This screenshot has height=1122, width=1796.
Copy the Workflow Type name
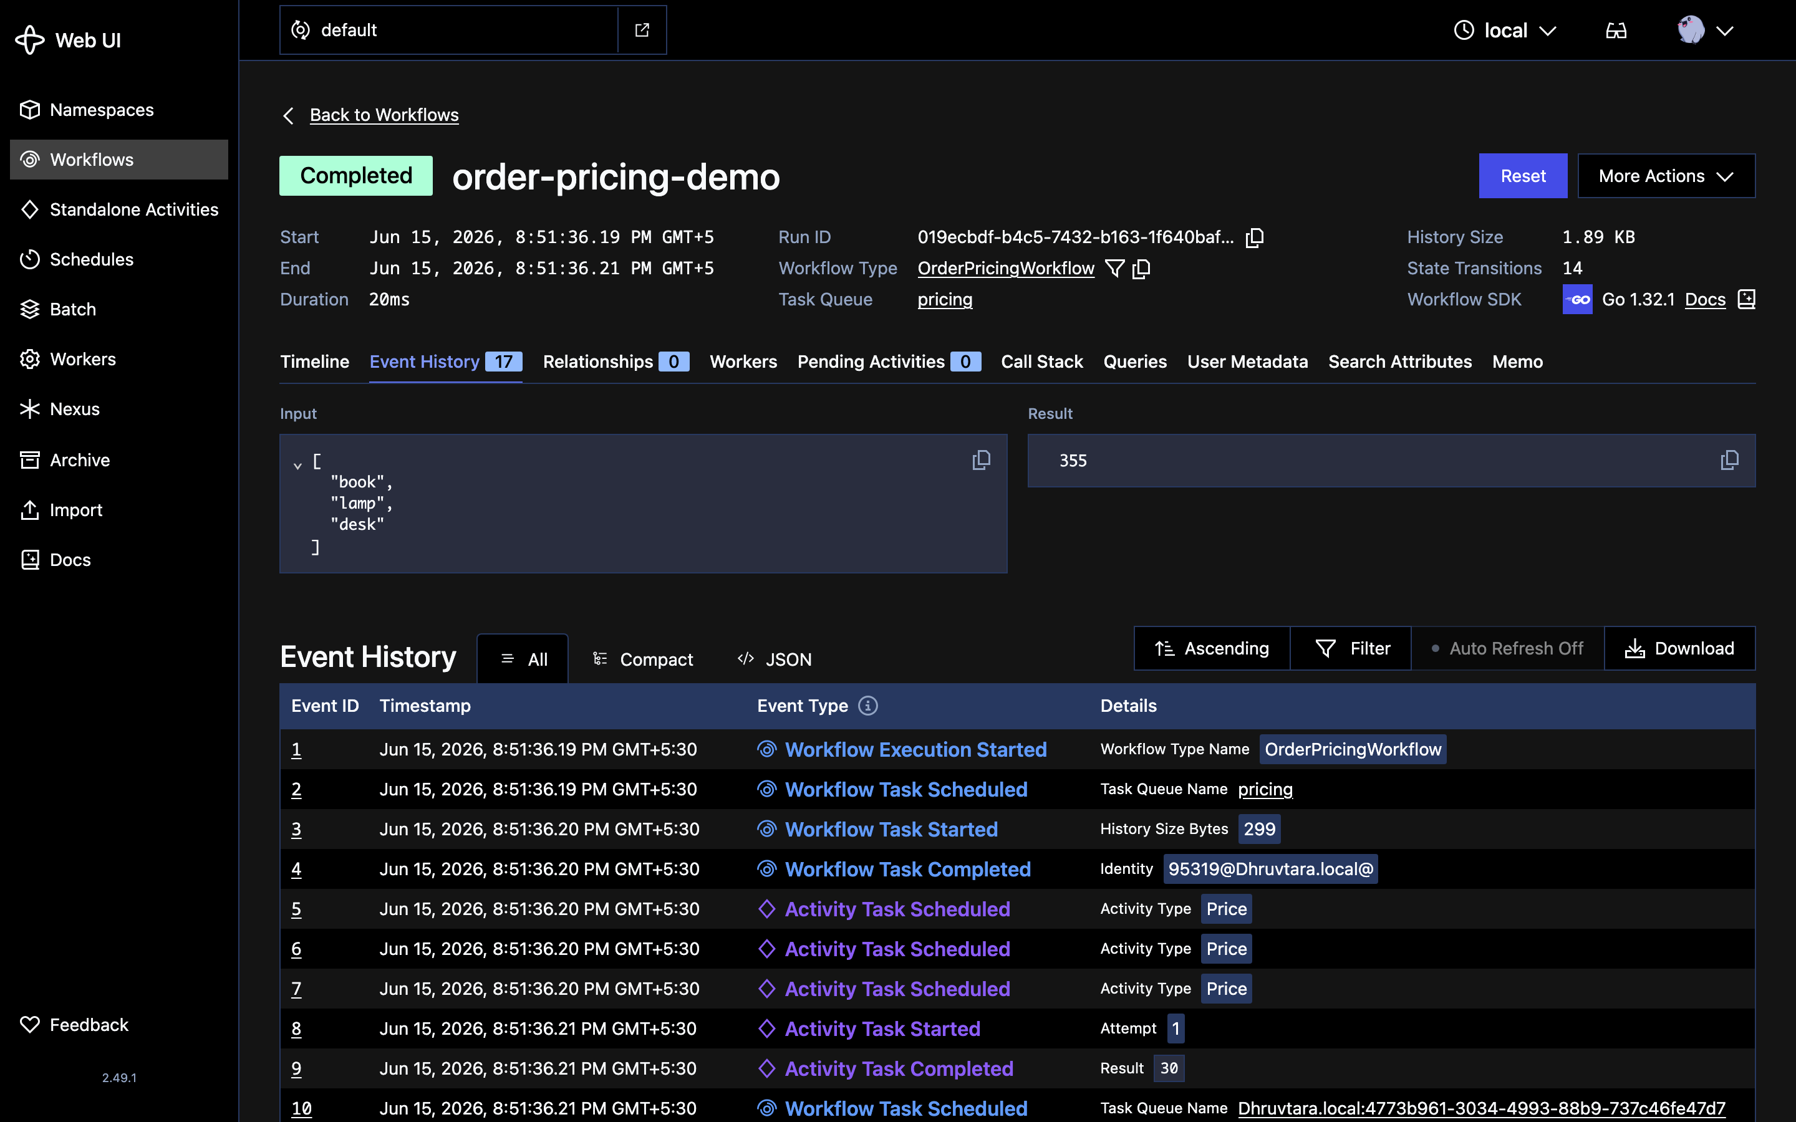(1141, 268)
